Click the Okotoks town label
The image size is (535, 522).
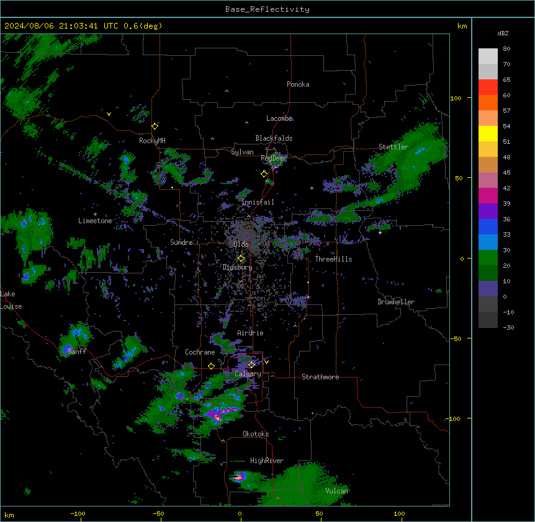click(x=256, y=434)
